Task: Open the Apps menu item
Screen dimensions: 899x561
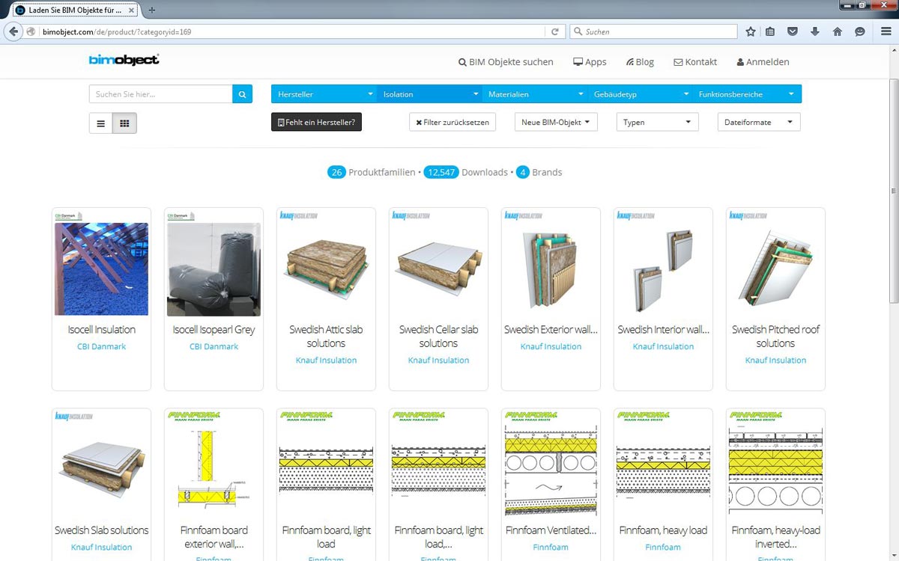Action: pos(590,62)
